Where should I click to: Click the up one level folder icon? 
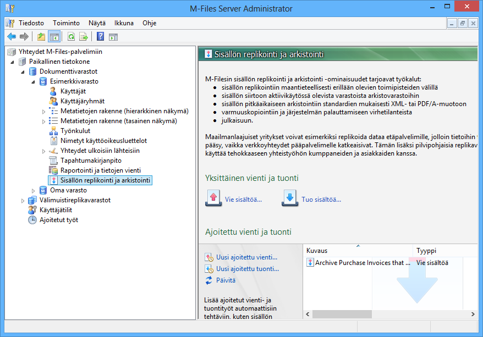[x=41, y=37]
